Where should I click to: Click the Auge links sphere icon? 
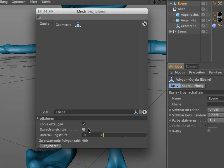pyautogui.click(x=178, y=20)
